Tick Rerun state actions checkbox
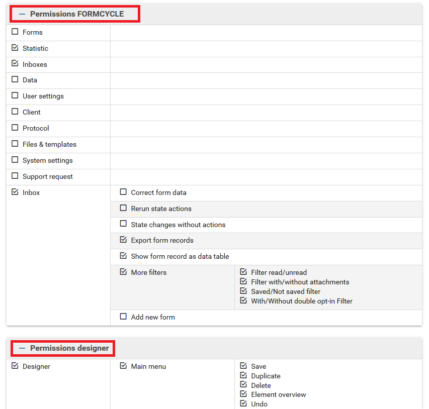This screenshot has width=429, height=409. [x=123, y=209]
